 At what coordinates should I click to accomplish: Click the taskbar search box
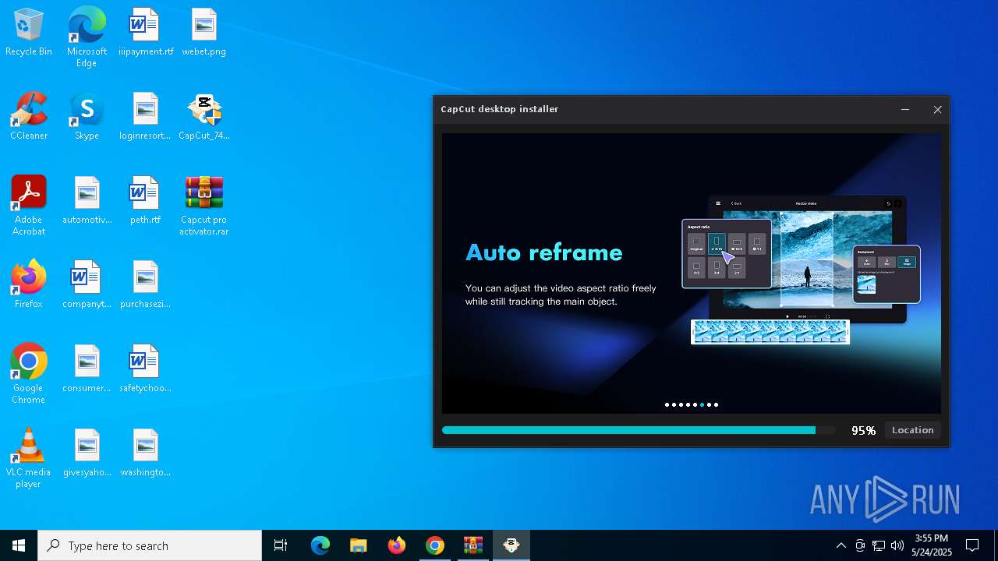pyautogui.click(x=150, y=545)
